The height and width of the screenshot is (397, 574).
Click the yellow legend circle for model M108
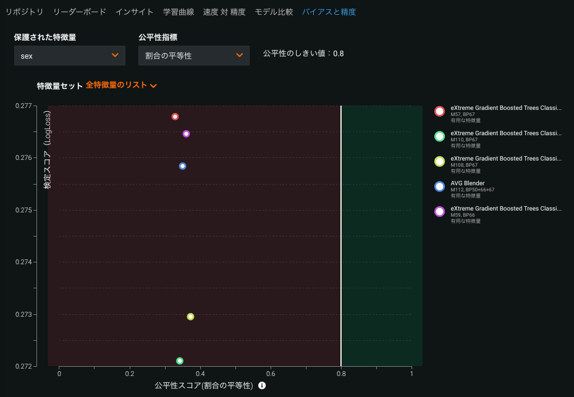click(x=439, y=162)
